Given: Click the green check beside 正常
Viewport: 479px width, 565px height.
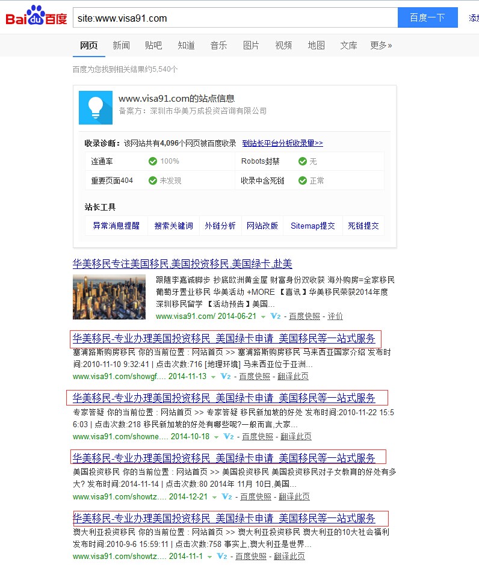Looking at the screenshot, I should 303,180.
